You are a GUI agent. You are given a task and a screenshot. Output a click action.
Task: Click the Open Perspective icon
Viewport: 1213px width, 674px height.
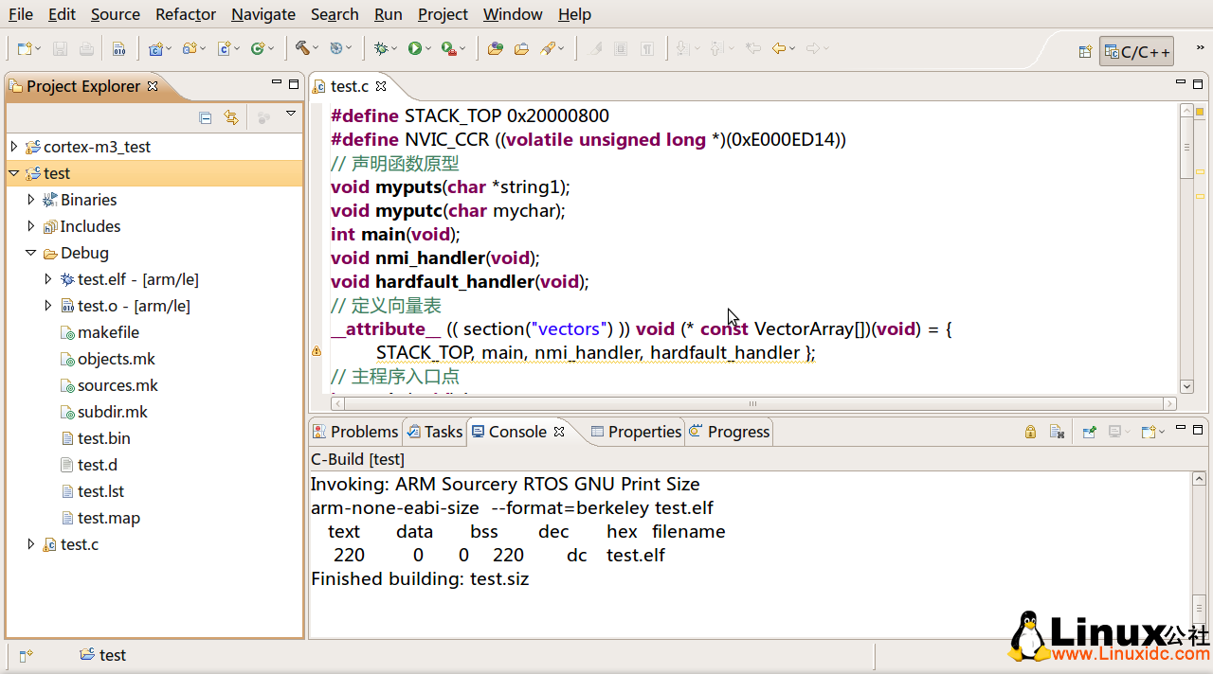[1085, 52]
